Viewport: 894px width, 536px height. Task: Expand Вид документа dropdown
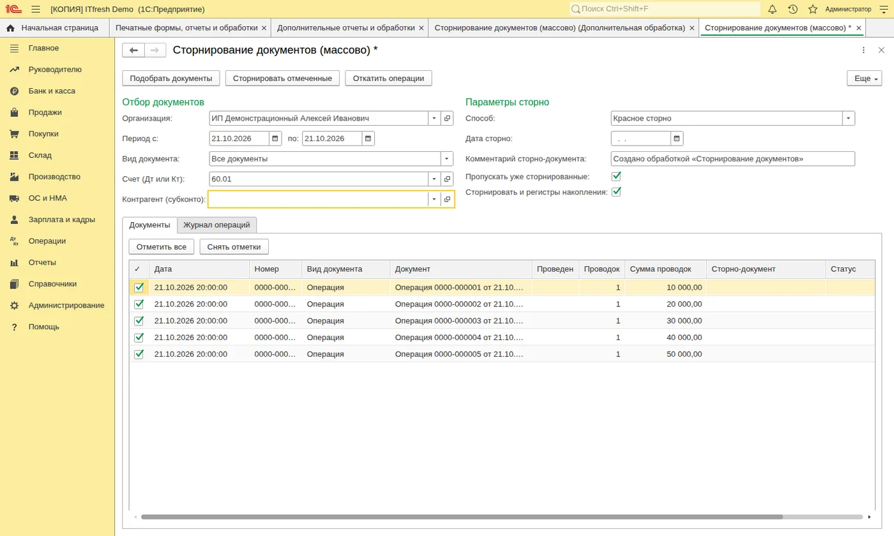click(447, 159)
